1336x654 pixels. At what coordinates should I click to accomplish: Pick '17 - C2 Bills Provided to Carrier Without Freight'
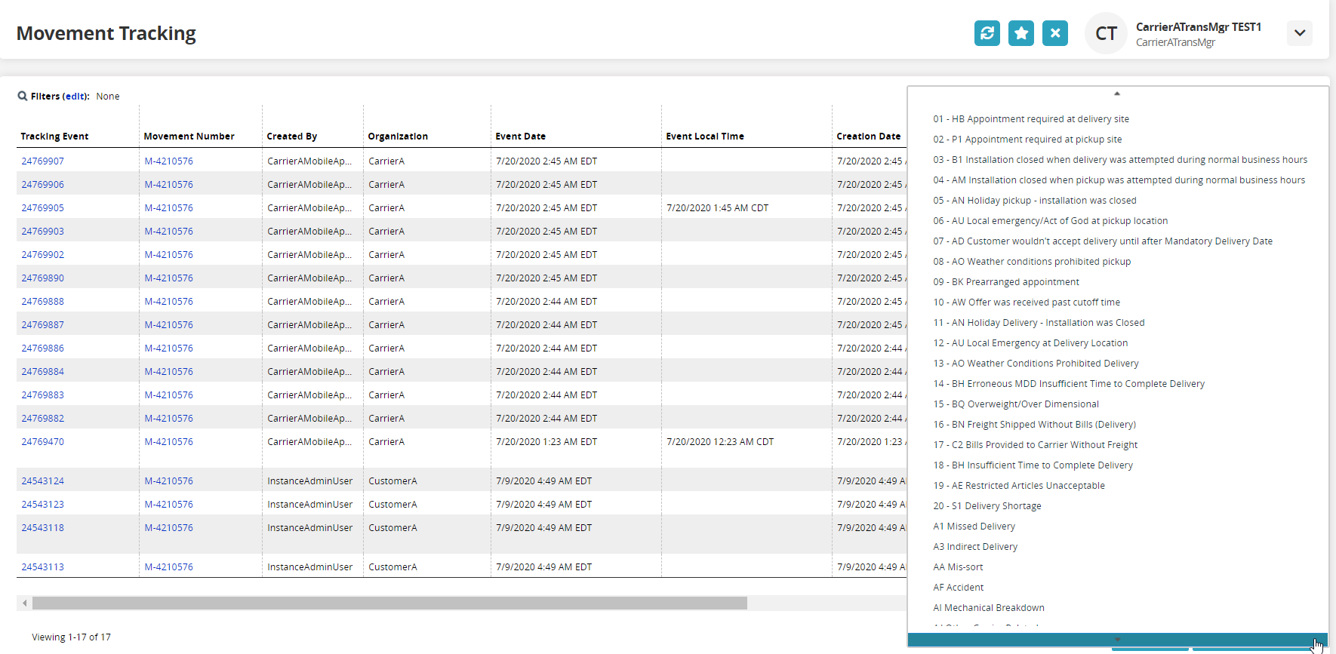(x=1035, y=445)
